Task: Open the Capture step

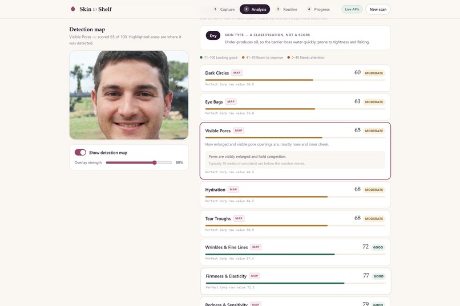Action: click(x=224, y=9)
